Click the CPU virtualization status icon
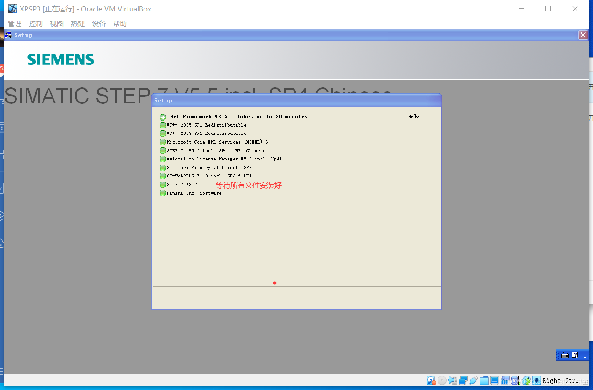593x390 pixels. point(515,380)
